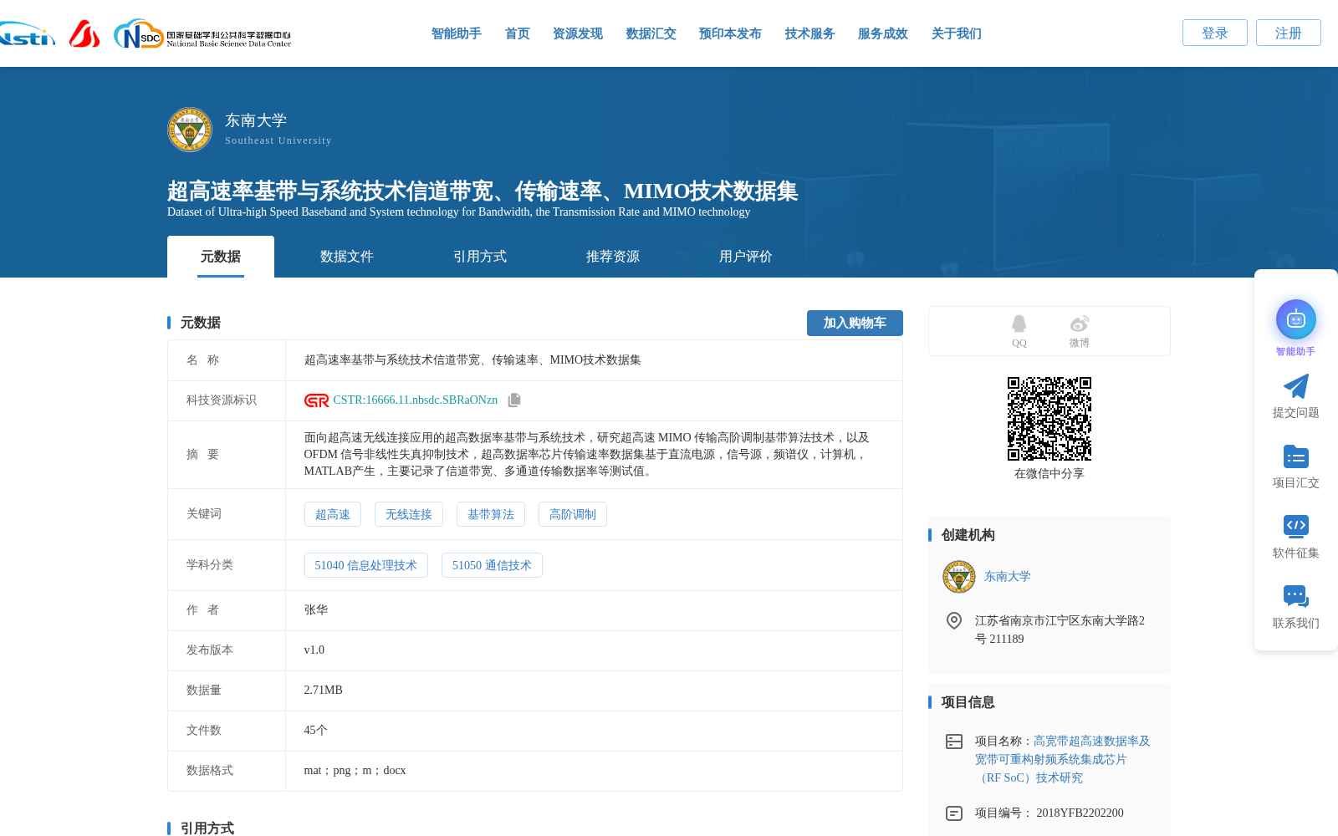Switch to the 引用方式 tab
The height and width of the screenshot is (836, 1338).
click(x=480, y=257)
